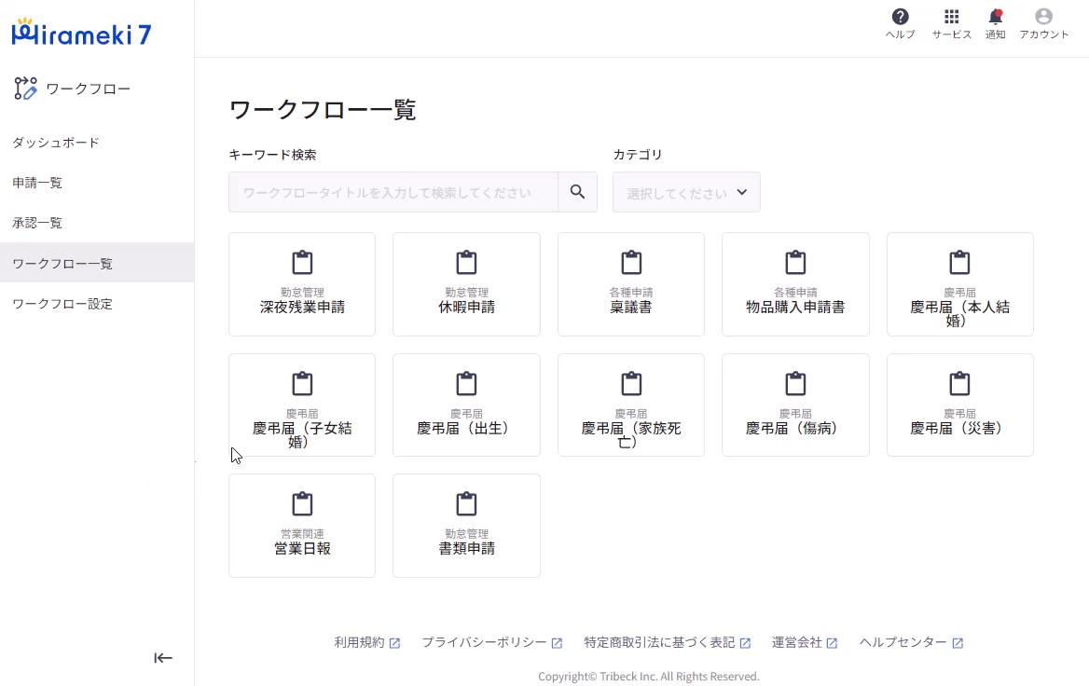Click clipboard icon of 慶弔届（子女結婚）card

pyautogui.click(x=302, y=383)
